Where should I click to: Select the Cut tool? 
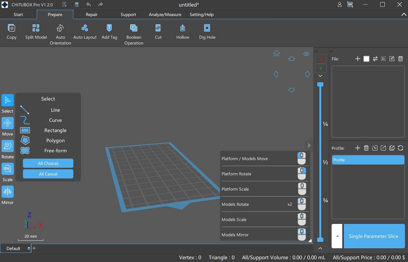(158, 30)
